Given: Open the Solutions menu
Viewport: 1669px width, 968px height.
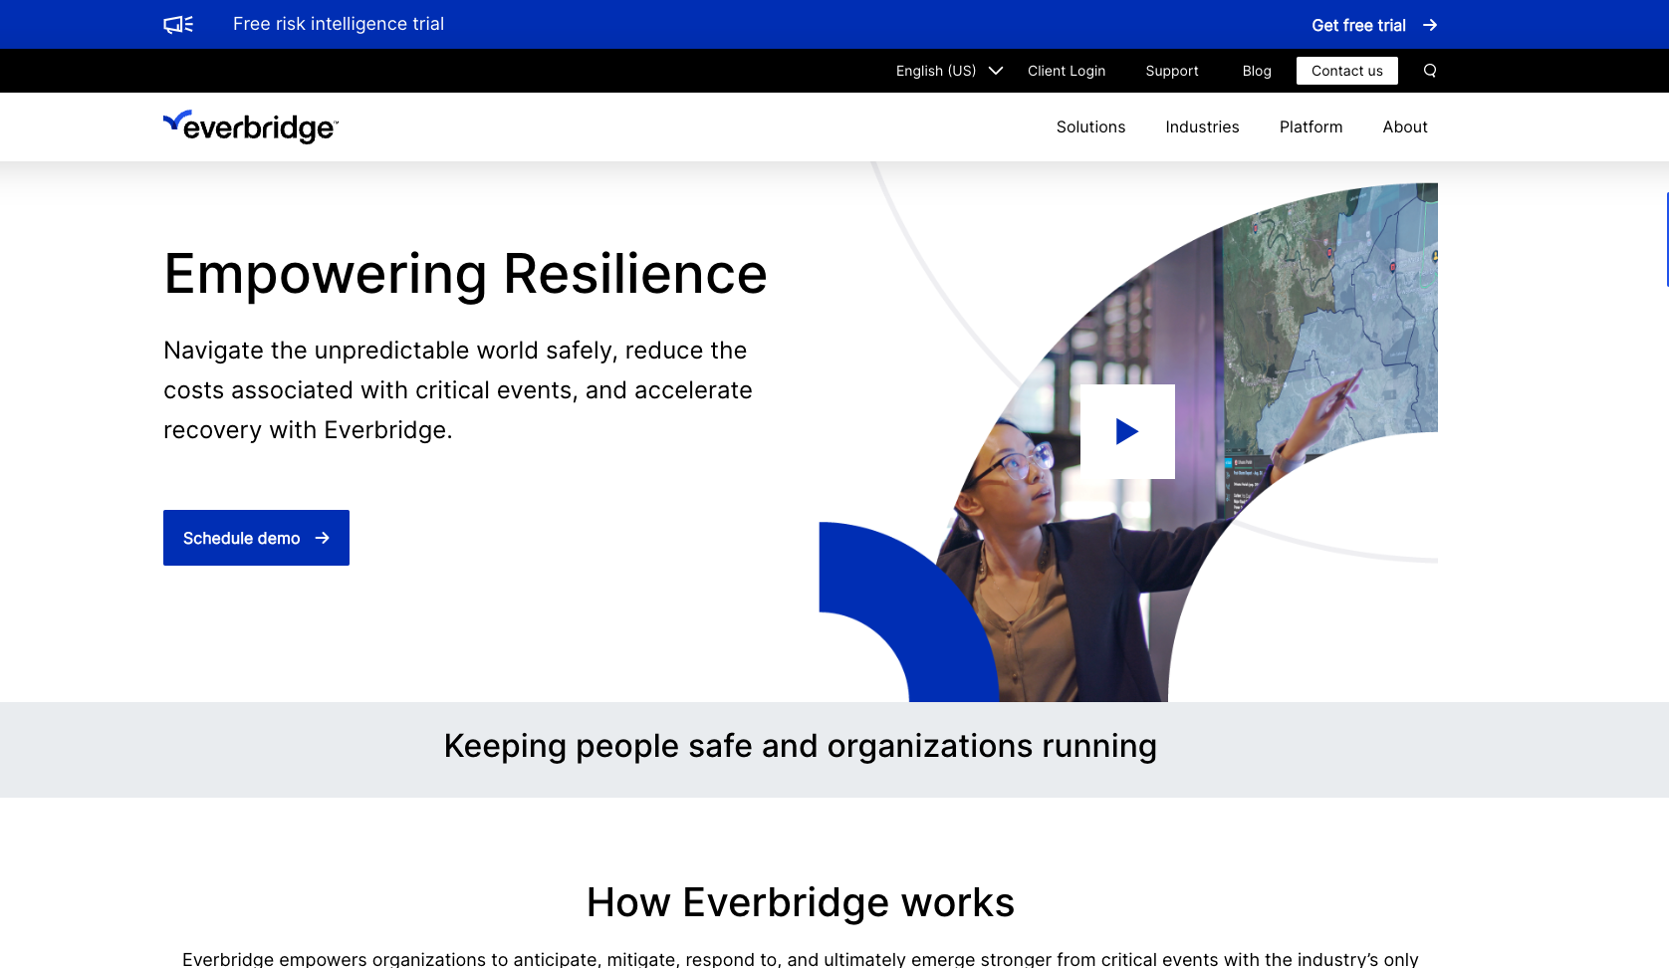Looking at the screenshot, I should click(x=1090, y=127).
